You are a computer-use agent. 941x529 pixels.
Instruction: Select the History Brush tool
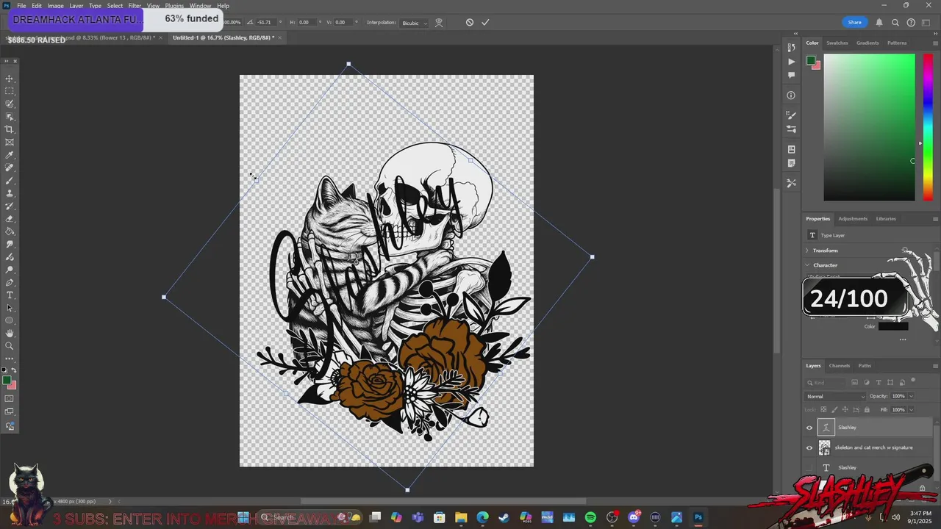(10, 206)
